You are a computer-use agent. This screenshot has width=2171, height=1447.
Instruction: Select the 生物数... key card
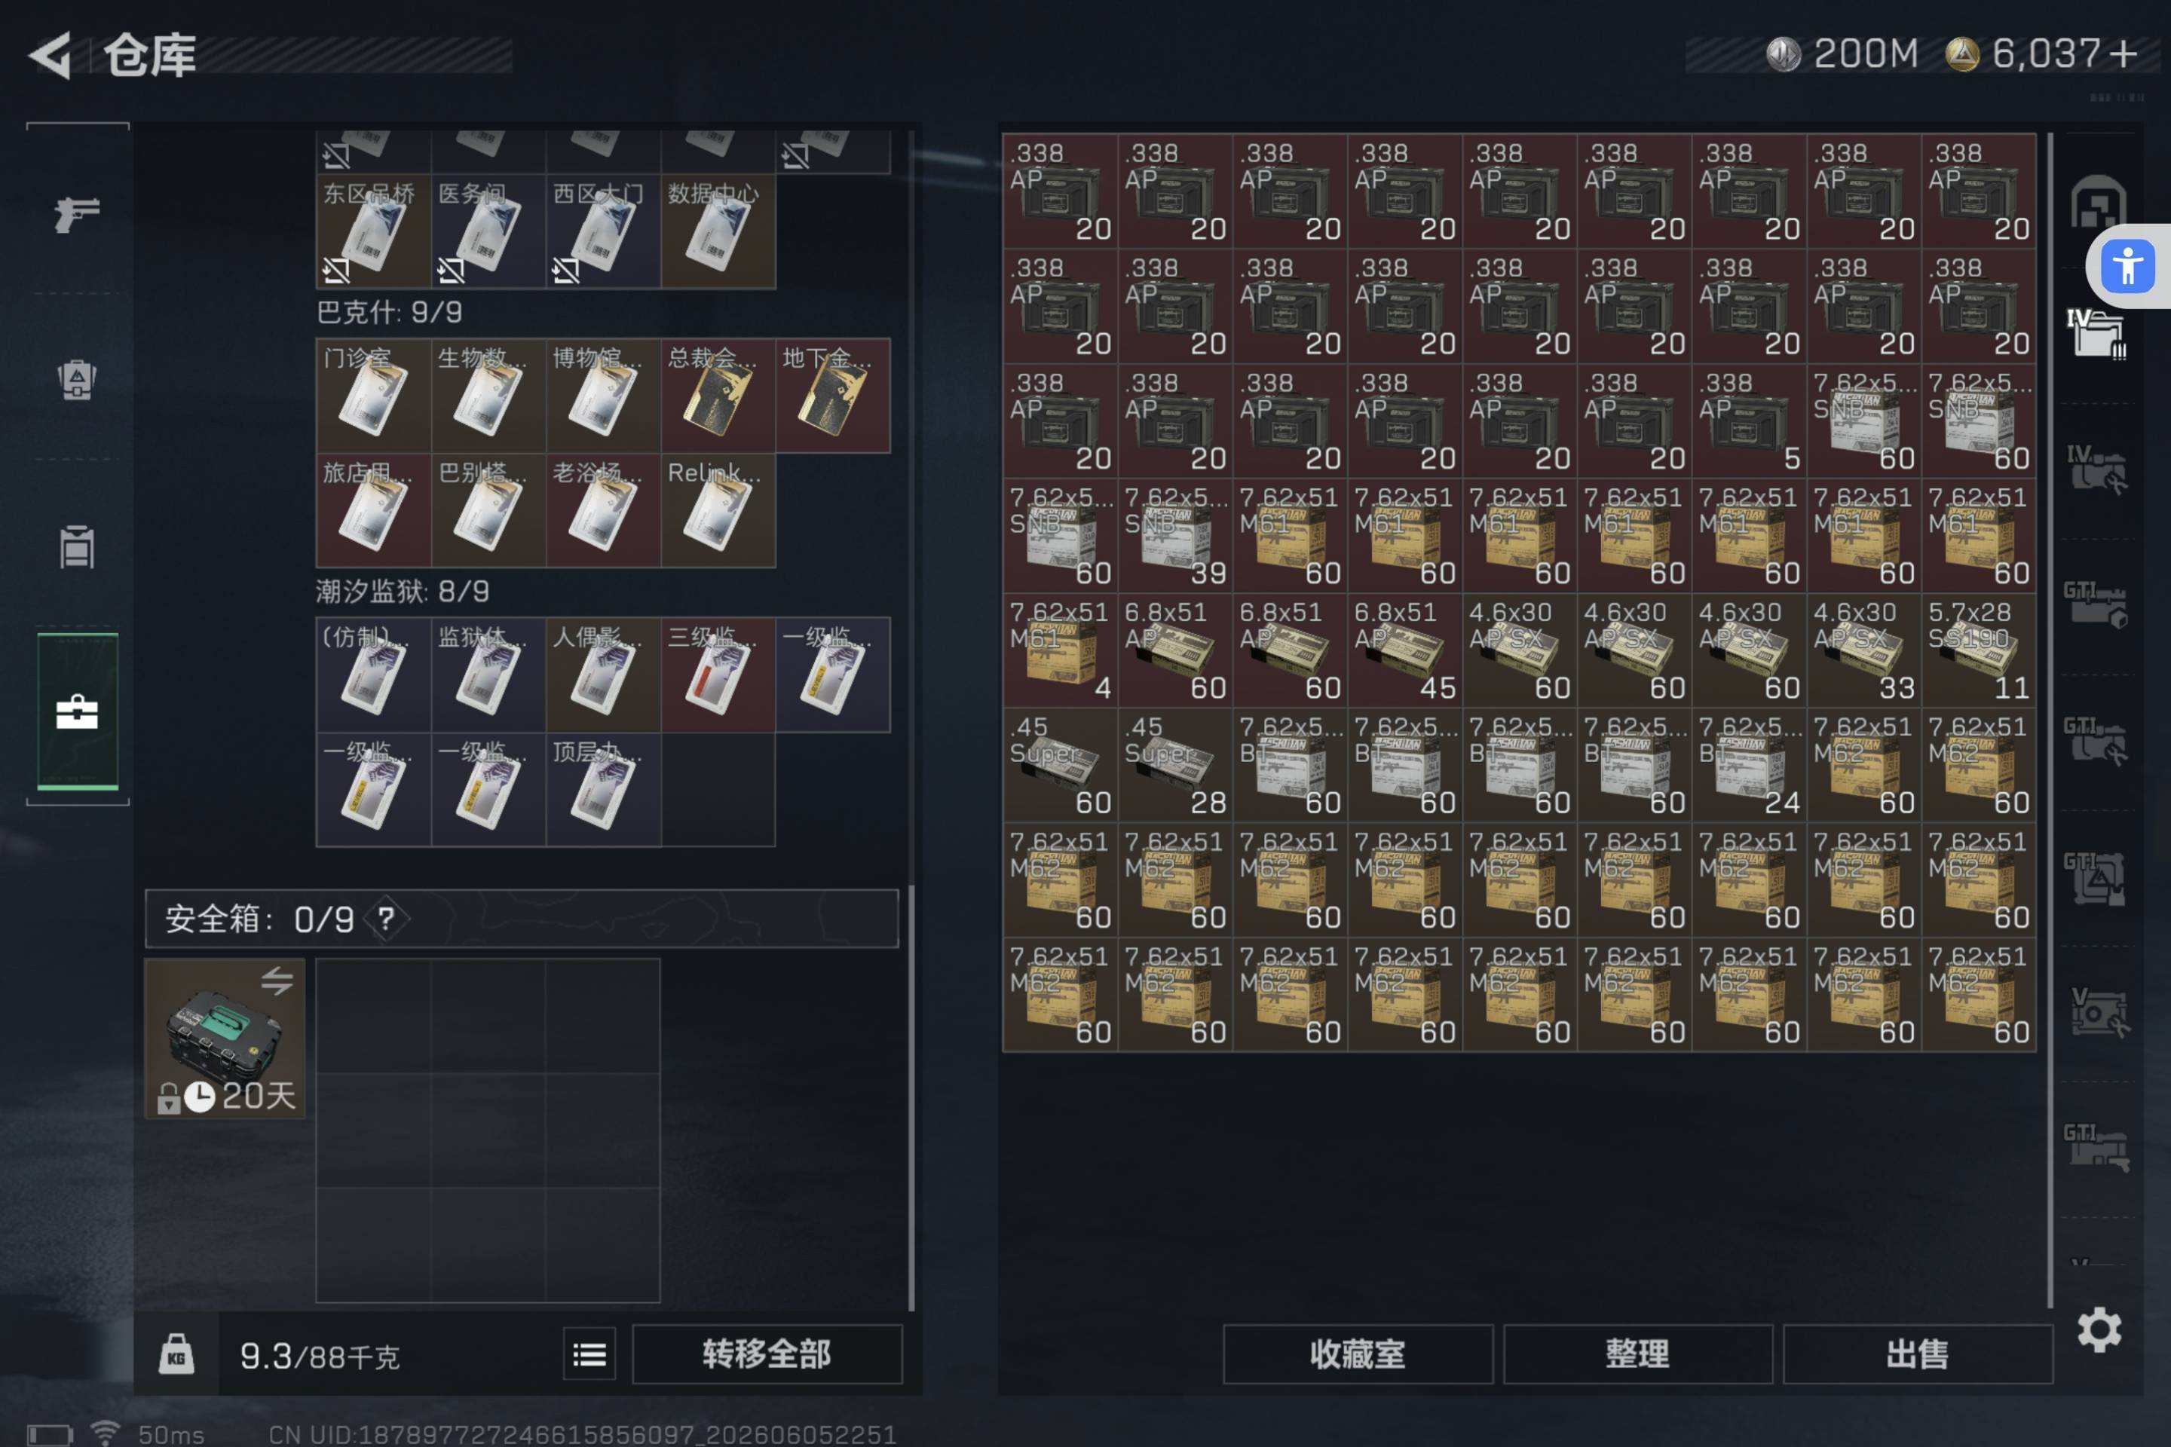tap(488, 396)
